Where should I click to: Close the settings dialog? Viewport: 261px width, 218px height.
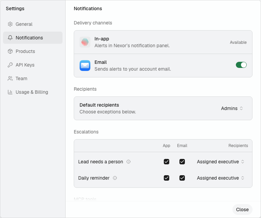click(x=242, y=210)
